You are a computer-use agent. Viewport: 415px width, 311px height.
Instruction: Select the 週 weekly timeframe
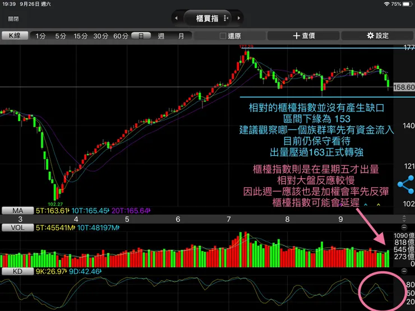(x=161, y=36)
